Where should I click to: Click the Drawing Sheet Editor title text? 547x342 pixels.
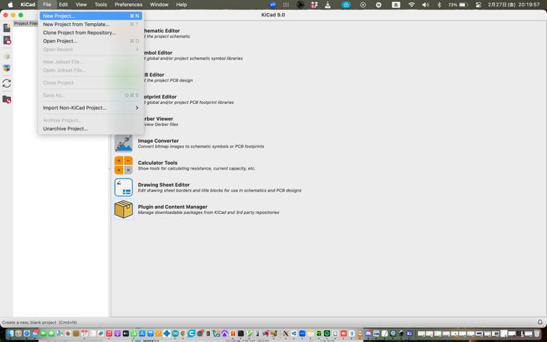pos(163,185)
